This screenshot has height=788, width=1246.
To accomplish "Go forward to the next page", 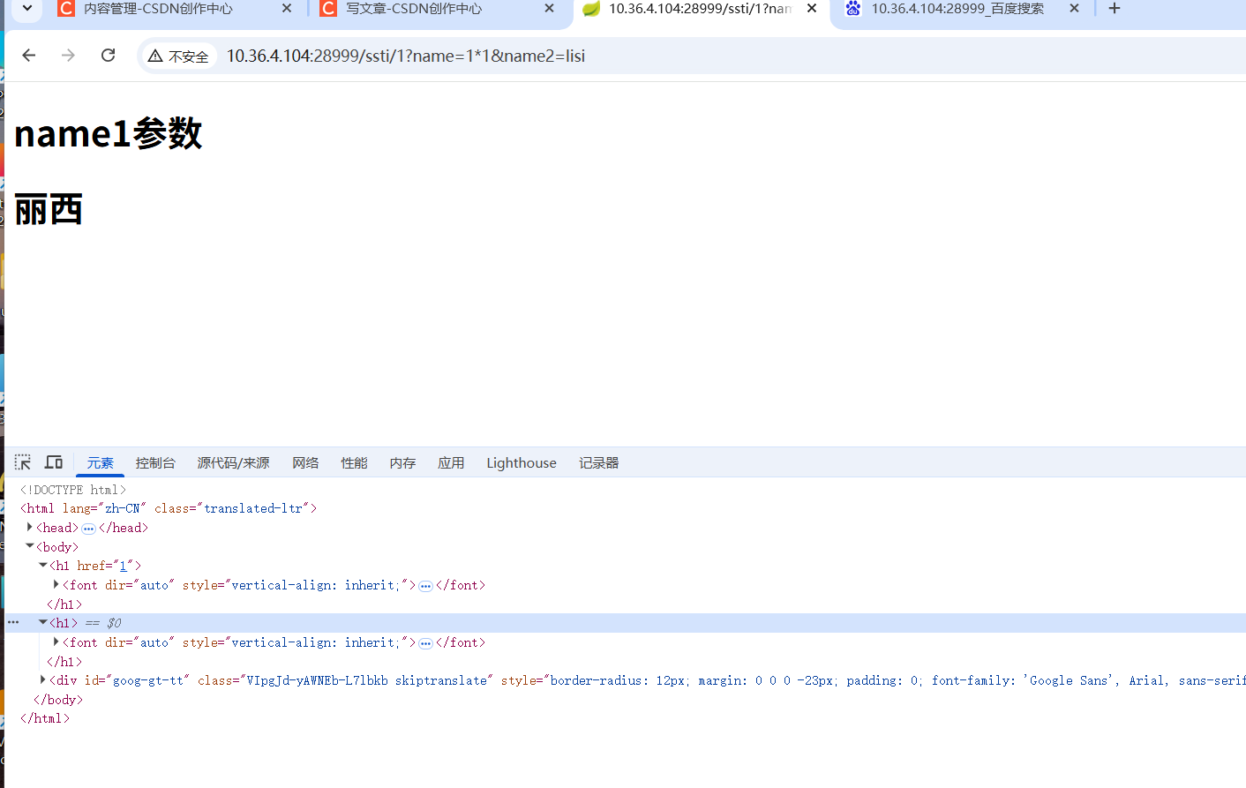I will [x=68, y=56].
